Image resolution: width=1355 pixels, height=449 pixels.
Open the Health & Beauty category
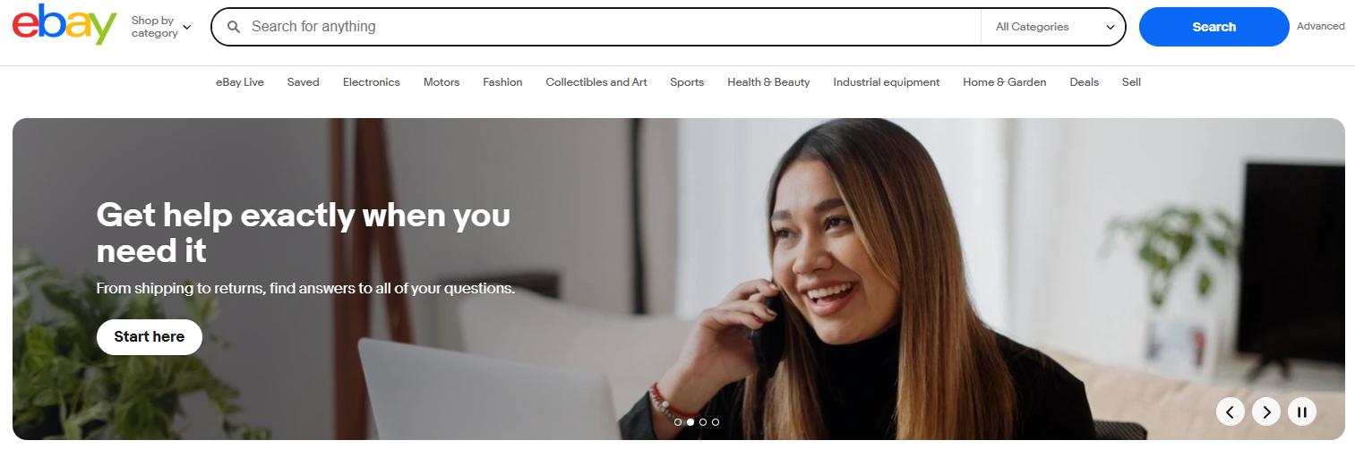coord(768,82)
